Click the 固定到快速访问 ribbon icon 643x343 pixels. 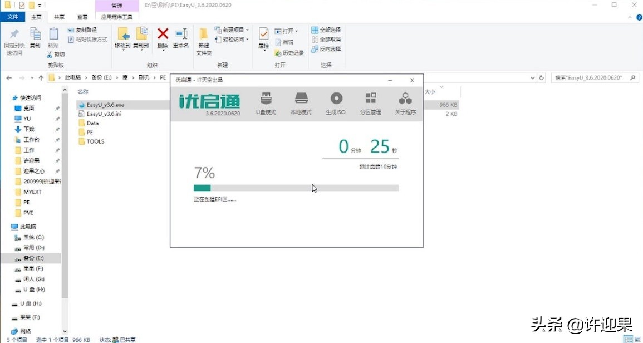click(x=14, y=42)
